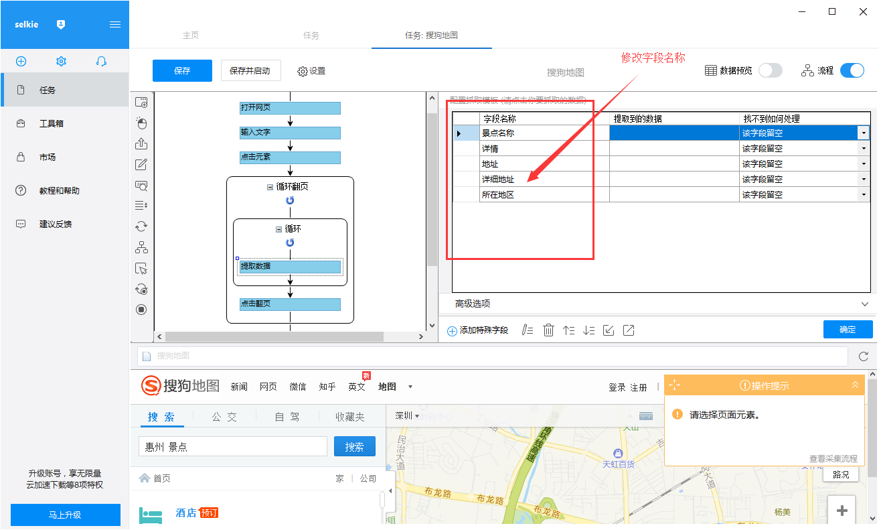Select the 点击翻页 step in workflow
This screenshot has height=530, width=879.
pos(291,304)
